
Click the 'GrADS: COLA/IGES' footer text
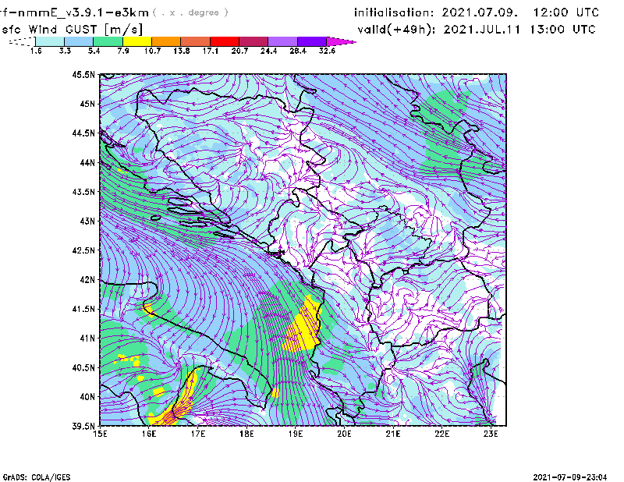click(x=36, y=477)
